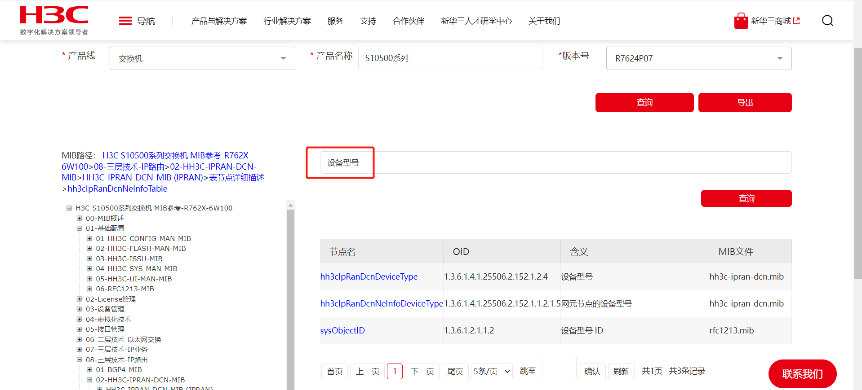This screenshot has width=862, height=390.
Task: Expand the 06-二层技术-以太网交换 node
Action: click(79, 339)
